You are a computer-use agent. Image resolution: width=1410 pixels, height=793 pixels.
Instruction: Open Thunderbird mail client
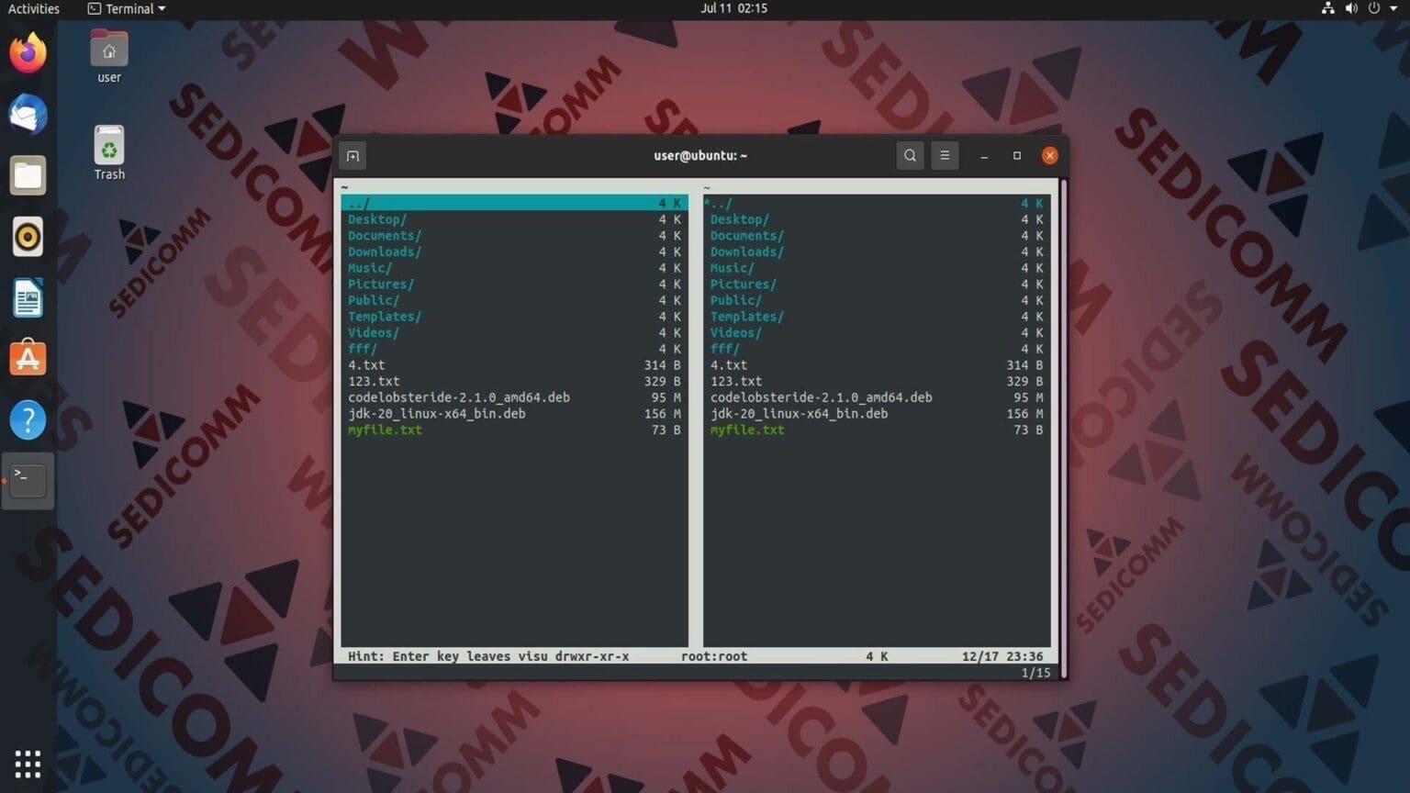point(28,114)
